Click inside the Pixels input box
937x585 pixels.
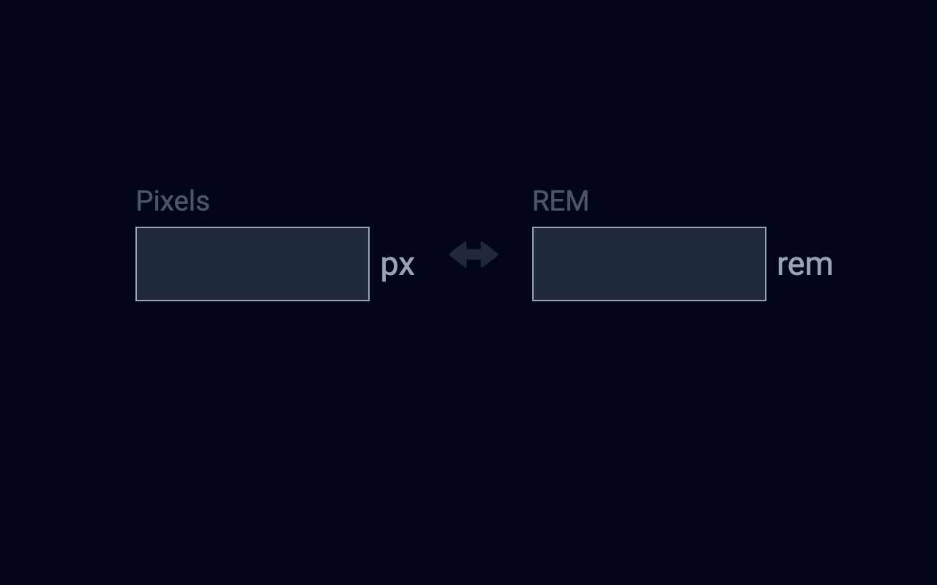coord(252,263)
